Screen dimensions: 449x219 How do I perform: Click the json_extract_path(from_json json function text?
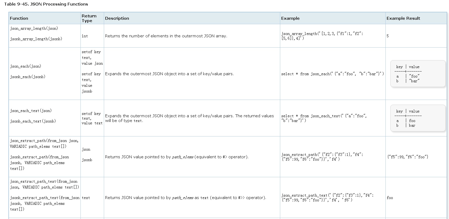tap(44, 141)
